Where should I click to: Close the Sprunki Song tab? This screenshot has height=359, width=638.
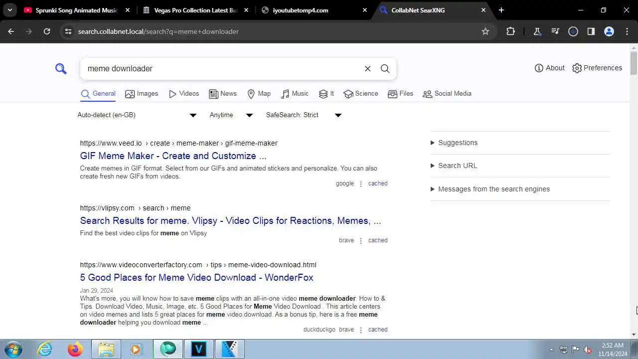coord(128,10)
